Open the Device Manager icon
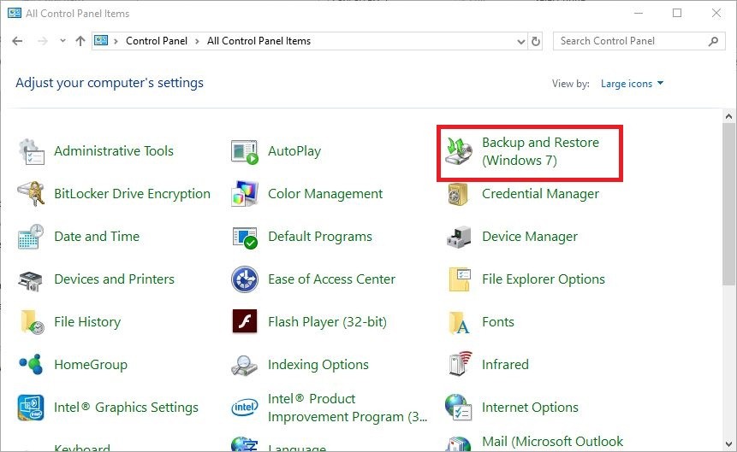 [x=459, y=237]
